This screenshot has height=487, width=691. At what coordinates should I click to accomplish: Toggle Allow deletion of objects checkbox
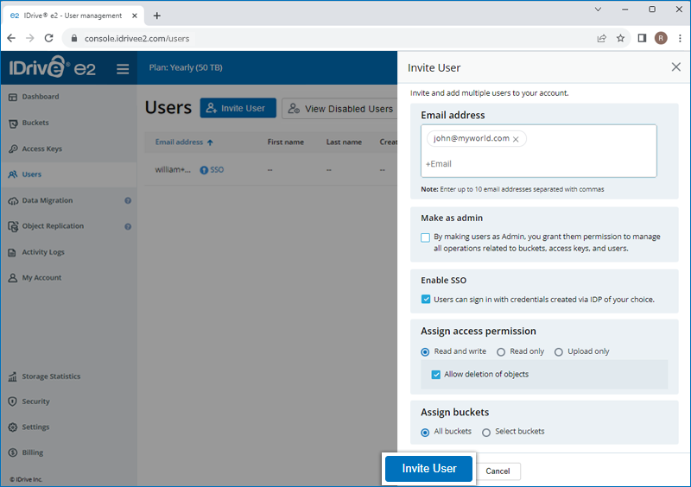coord(436,375)
